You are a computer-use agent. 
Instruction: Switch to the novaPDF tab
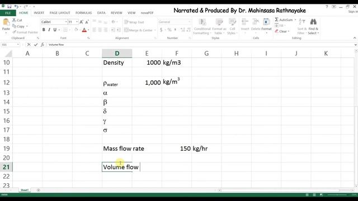[147, 13]
